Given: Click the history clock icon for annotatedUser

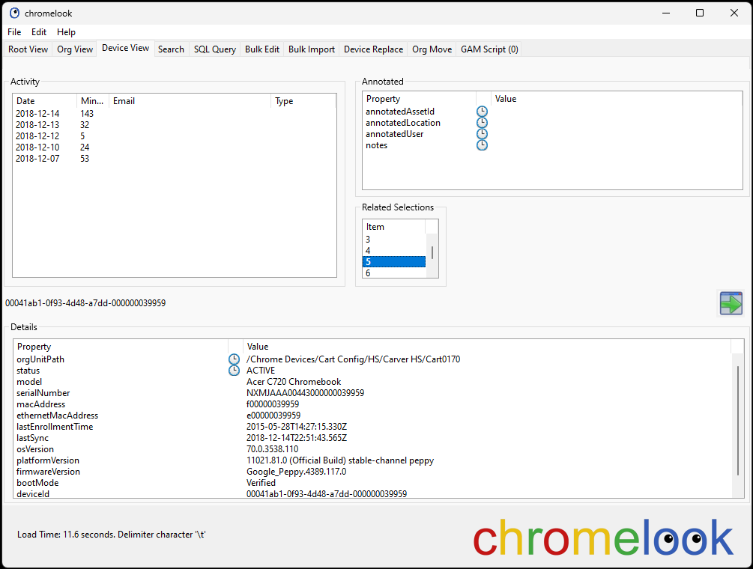Looking at the screenshot, I should pos(482,134).
